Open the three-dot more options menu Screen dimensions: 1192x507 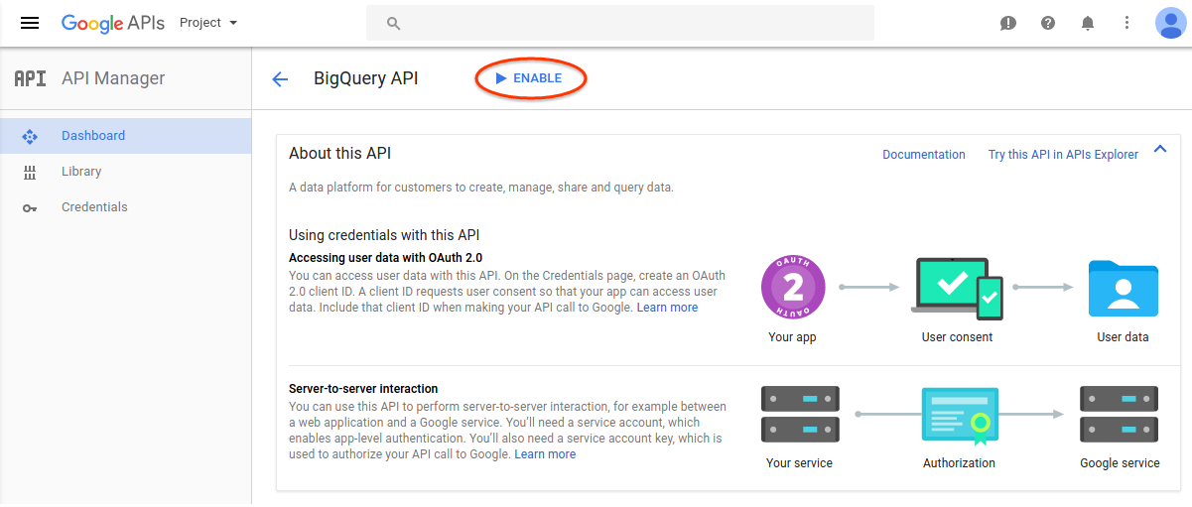[1126, 23]
